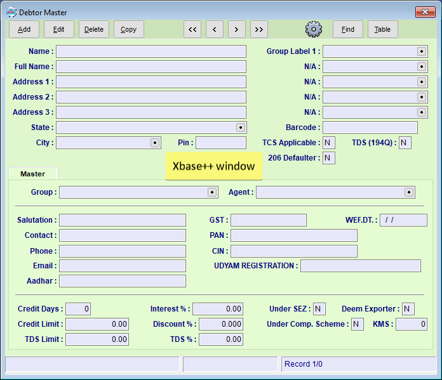
Task: Open the State dropdown list
Action: [x=240, y=128]
